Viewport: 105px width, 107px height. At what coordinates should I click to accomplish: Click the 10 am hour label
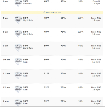[x=6, y=60]
